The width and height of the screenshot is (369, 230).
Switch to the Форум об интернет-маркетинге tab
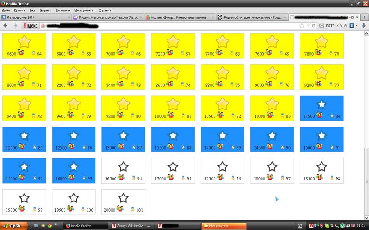tap(252, 17)
